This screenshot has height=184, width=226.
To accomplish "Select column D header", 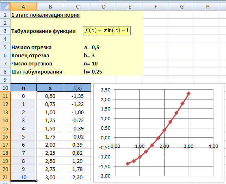I will (104, 6).
